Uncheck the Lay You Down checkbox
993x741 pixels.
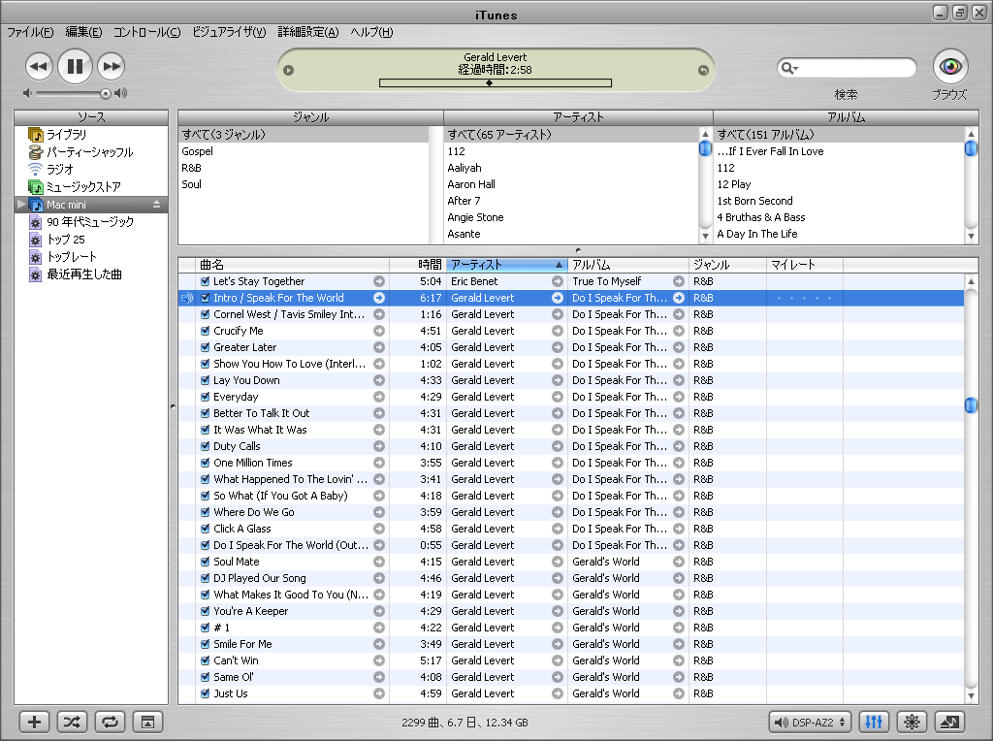(206, 380)
